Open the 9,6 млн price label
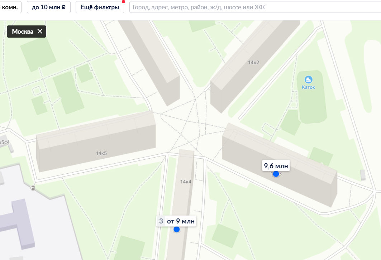This screenshot has height=260, width=381. [x=276, y=166]
